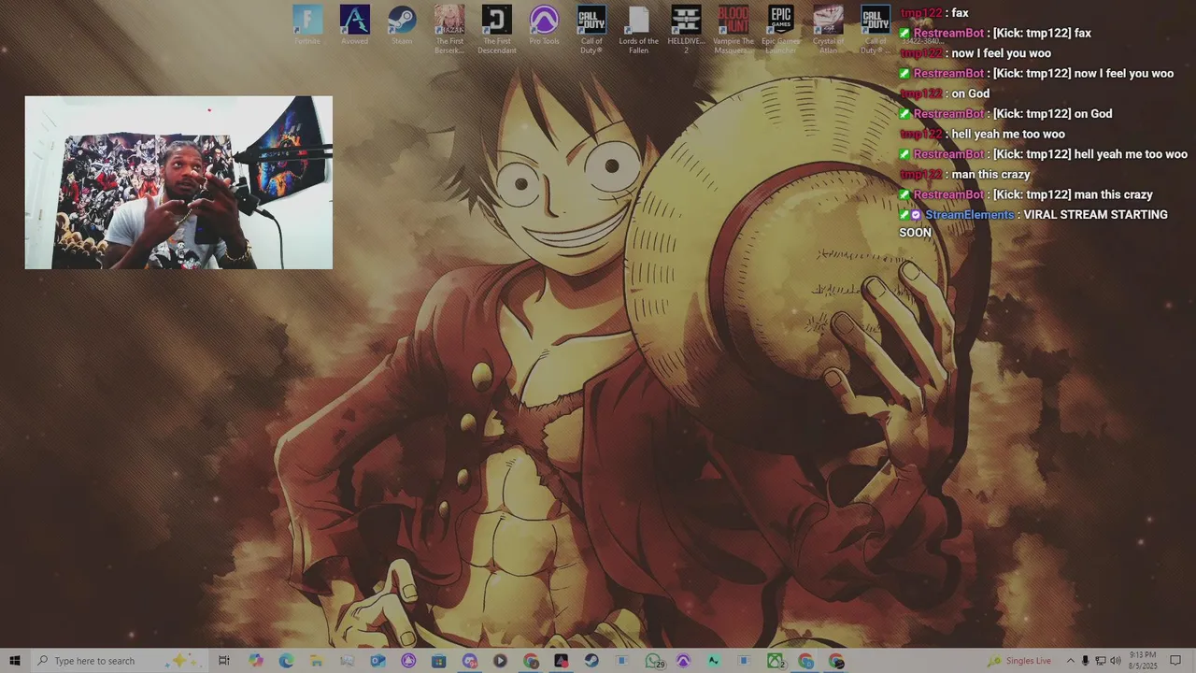Select the Vampire The Masquerade Bloodhunt icon
This screenshot has width=1196, height=673.
pyautogui.click(x=733, y=29)
